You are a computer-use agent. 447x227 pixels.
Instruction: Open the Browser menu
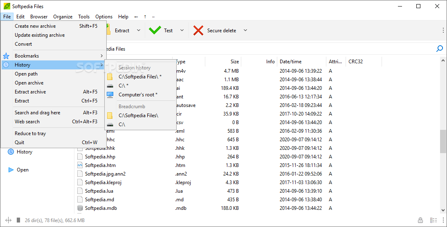pos(39,17)
